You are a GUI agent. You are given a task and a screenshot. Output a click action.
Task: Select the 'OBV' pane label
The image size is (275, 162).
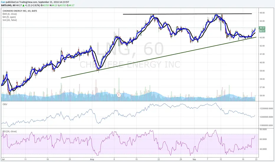coord(5,104)
